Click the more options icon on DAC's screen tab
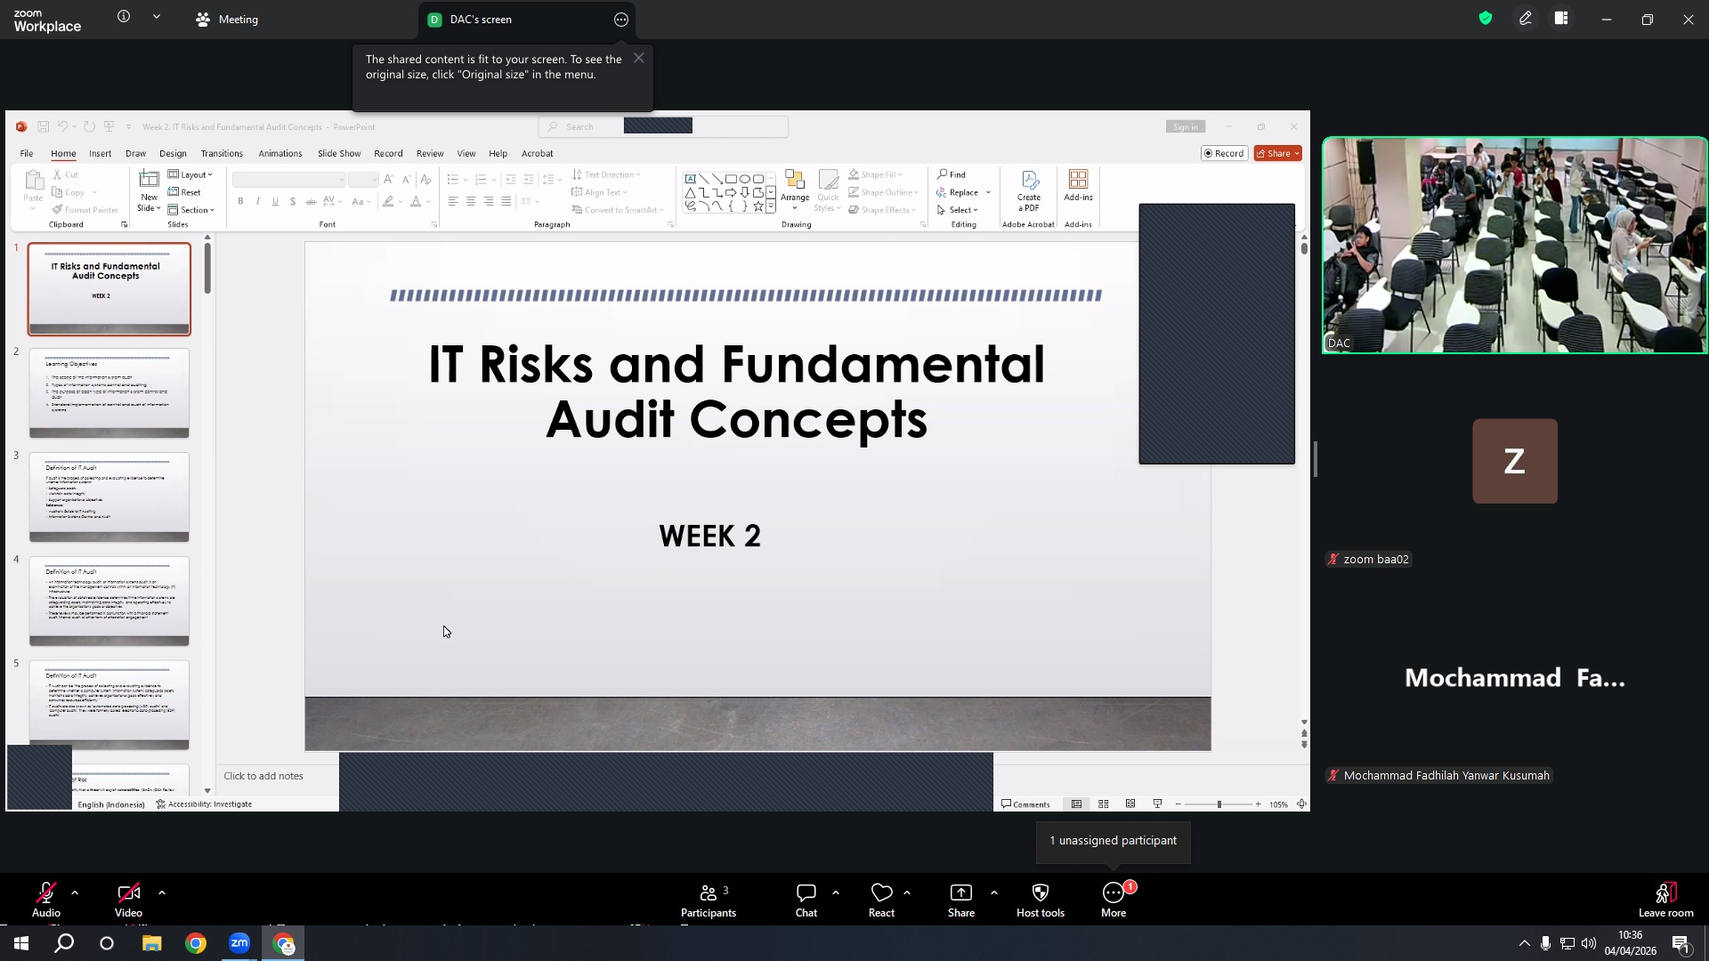Image resolution: width=1709 pixels, height=961 pixels. tap(621, 20)
